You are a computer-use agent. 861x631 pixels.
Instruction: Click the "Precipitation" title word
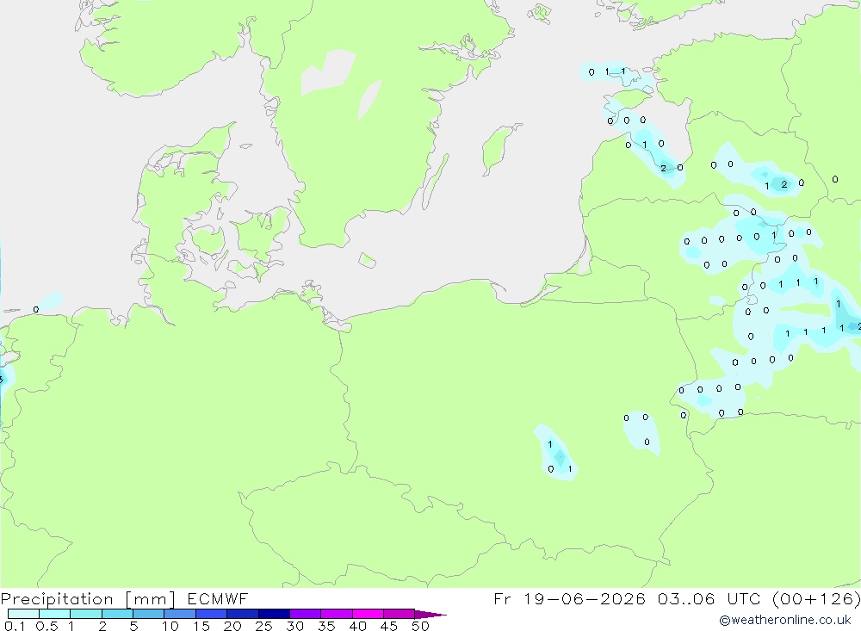[x=57, y=599]
